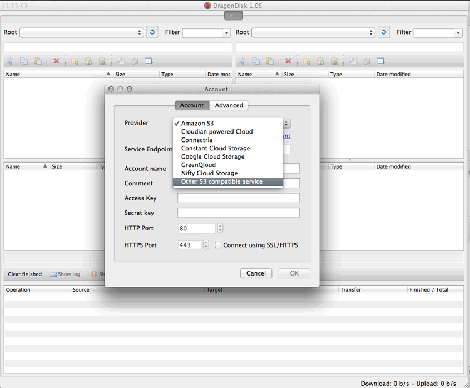This screenshot has width=470, height=388.
Task: Click the Cancel button
Action: coord(256,273)
